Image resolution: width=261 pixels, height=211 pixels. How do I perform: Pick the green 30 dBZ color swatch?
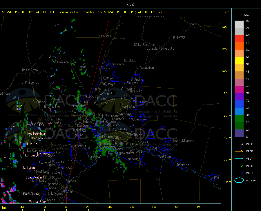[x=239, y=118]
